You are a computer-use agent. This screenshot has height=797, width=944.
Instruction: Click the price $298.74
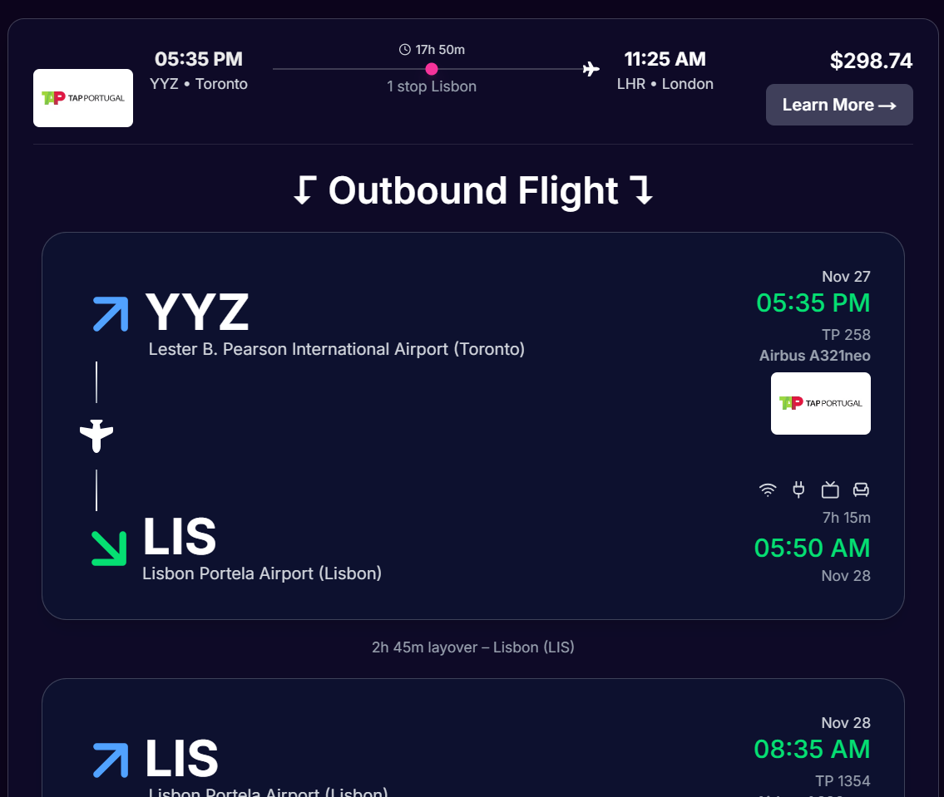coord(871,61)
